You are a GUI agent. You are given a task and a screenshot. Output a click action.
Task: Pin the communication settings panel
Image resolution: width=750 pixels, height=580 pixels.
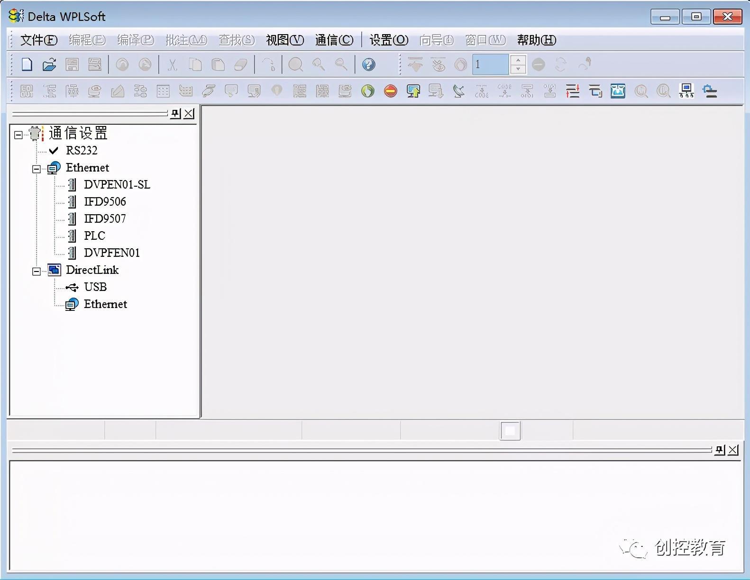175,114
